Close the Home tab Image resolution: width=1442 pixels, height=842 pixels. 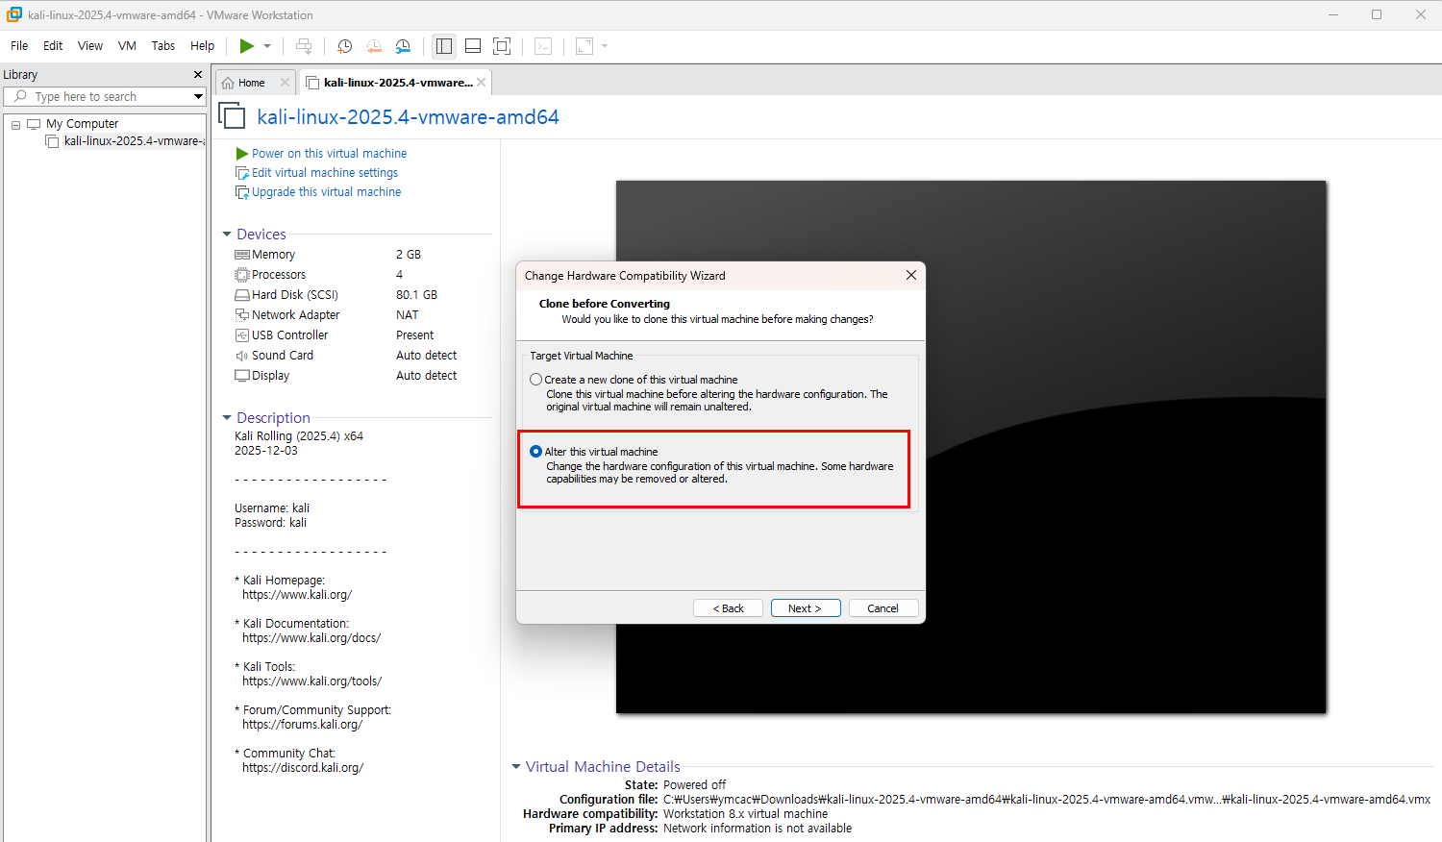tap(285, 83)
